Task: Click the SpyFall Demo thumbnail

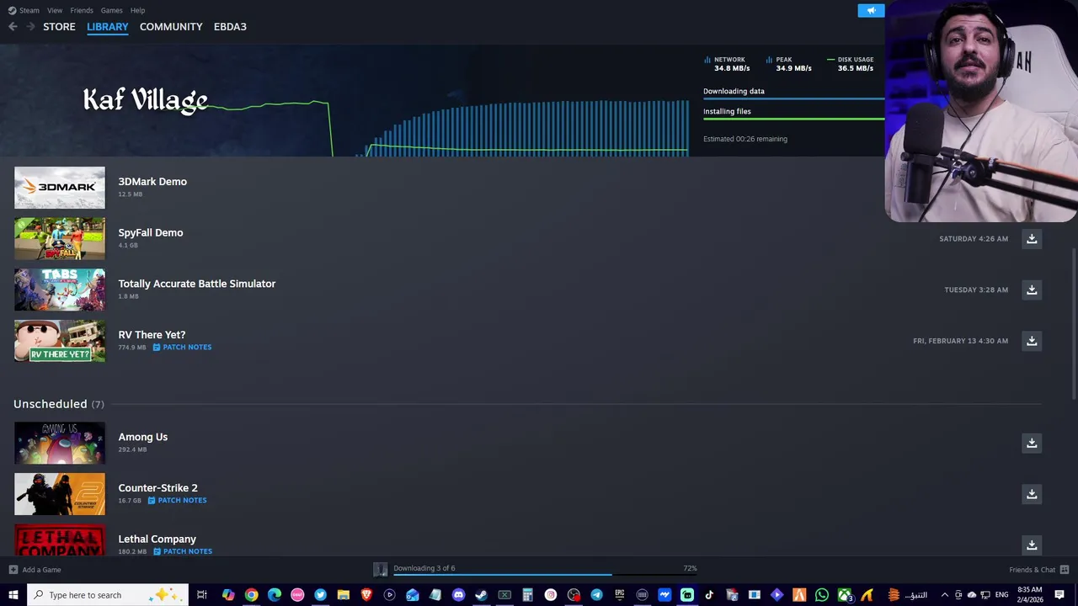Action: (60, 239)
